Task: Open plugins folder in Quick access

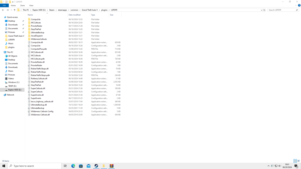Action: pos(11,47)
